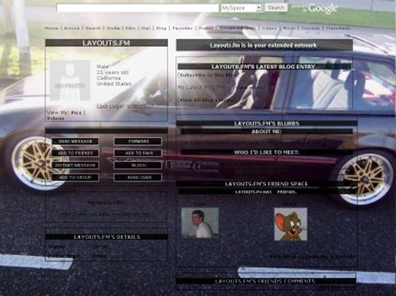Click the Forward button

tap(138, 141)
